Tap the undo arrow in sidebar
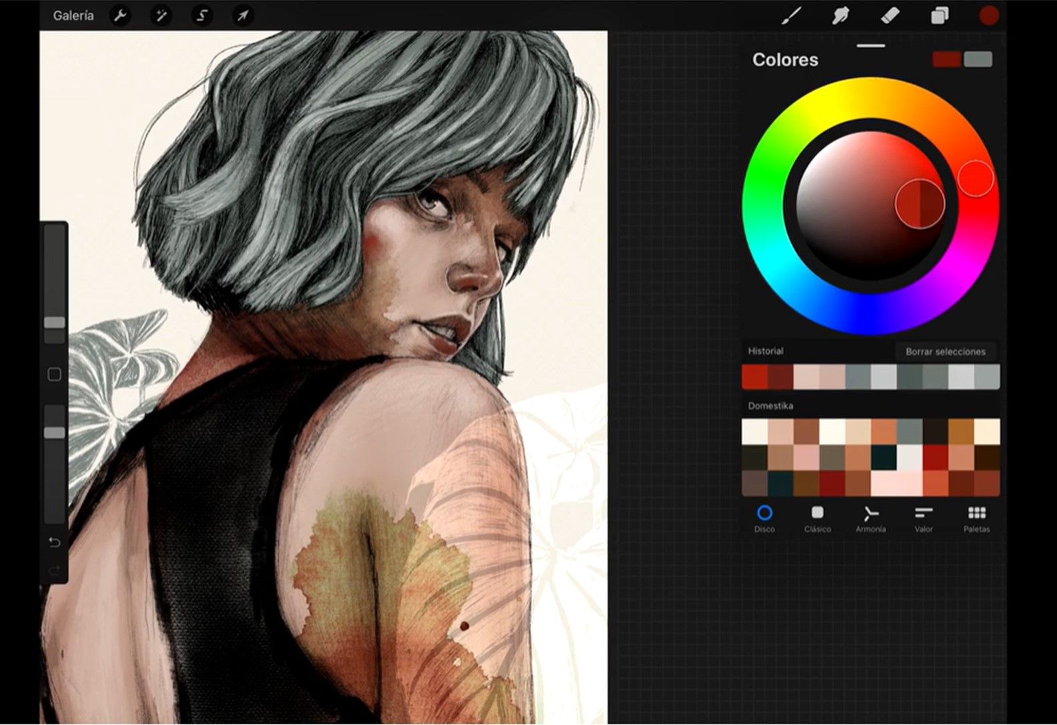Viewport: 1057px width, 725px height. (x=55, y=542)
